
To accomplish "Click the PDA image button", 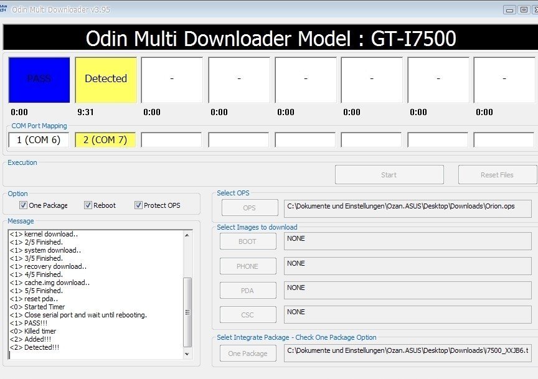I will (248, 291).
